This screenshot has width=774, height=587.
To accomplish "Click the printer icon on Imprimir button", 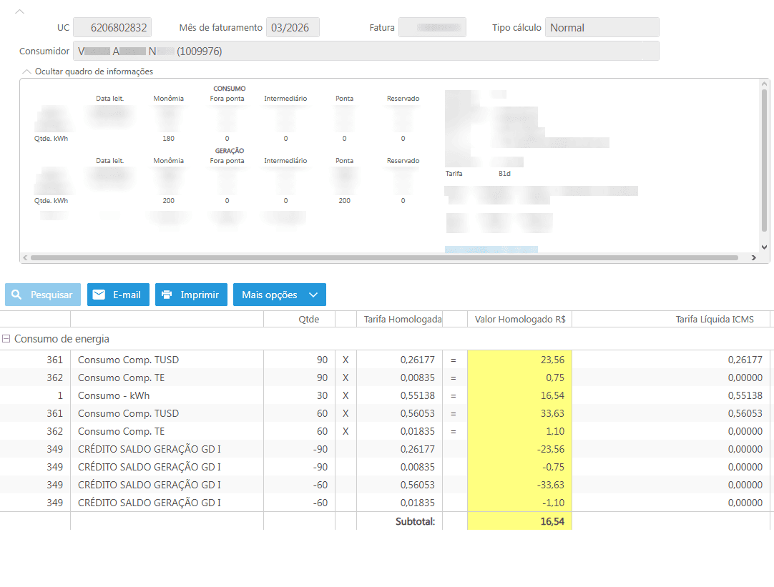I will click(167, 295).
